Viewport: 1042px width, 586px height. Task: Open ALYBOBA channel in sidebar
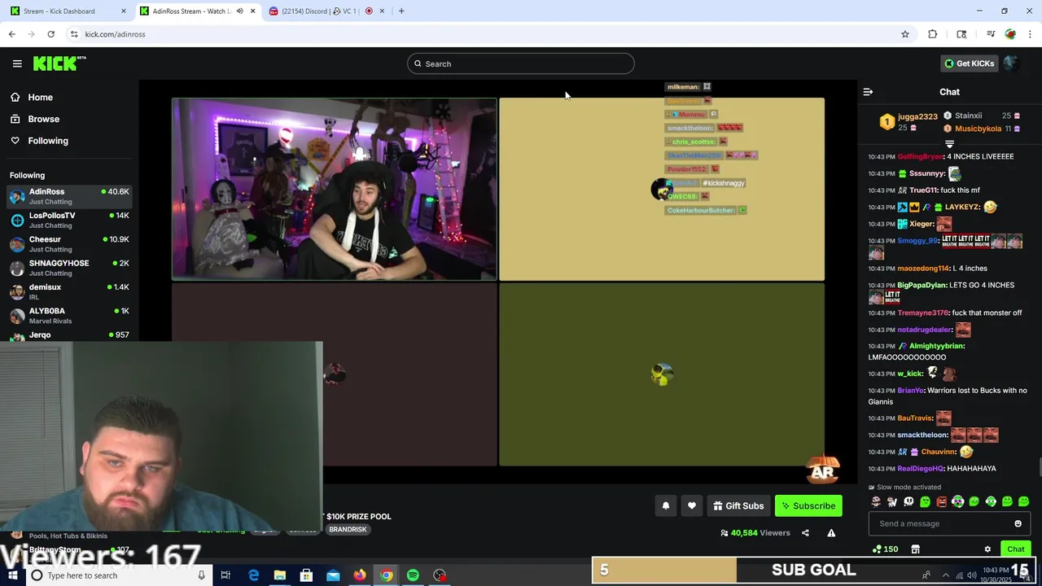tap(69, 315)
